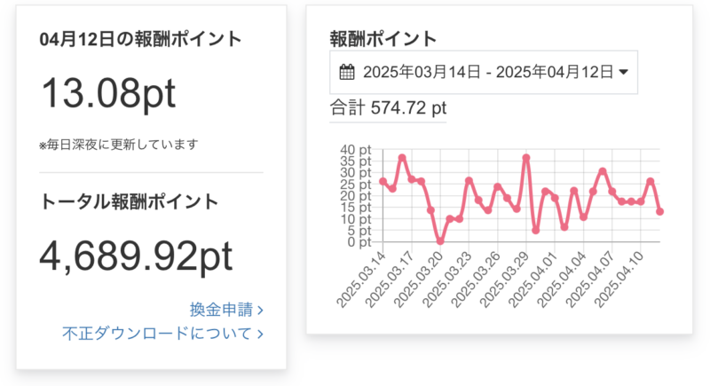Click the first chart point at 2025.03.14
This screenshot has height=386, width=710.
pos(383,181)
